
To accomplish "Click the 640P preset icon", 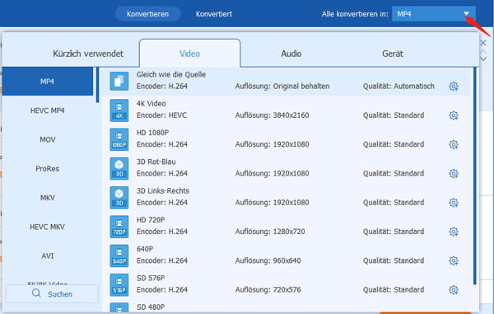I will point(119,255).
